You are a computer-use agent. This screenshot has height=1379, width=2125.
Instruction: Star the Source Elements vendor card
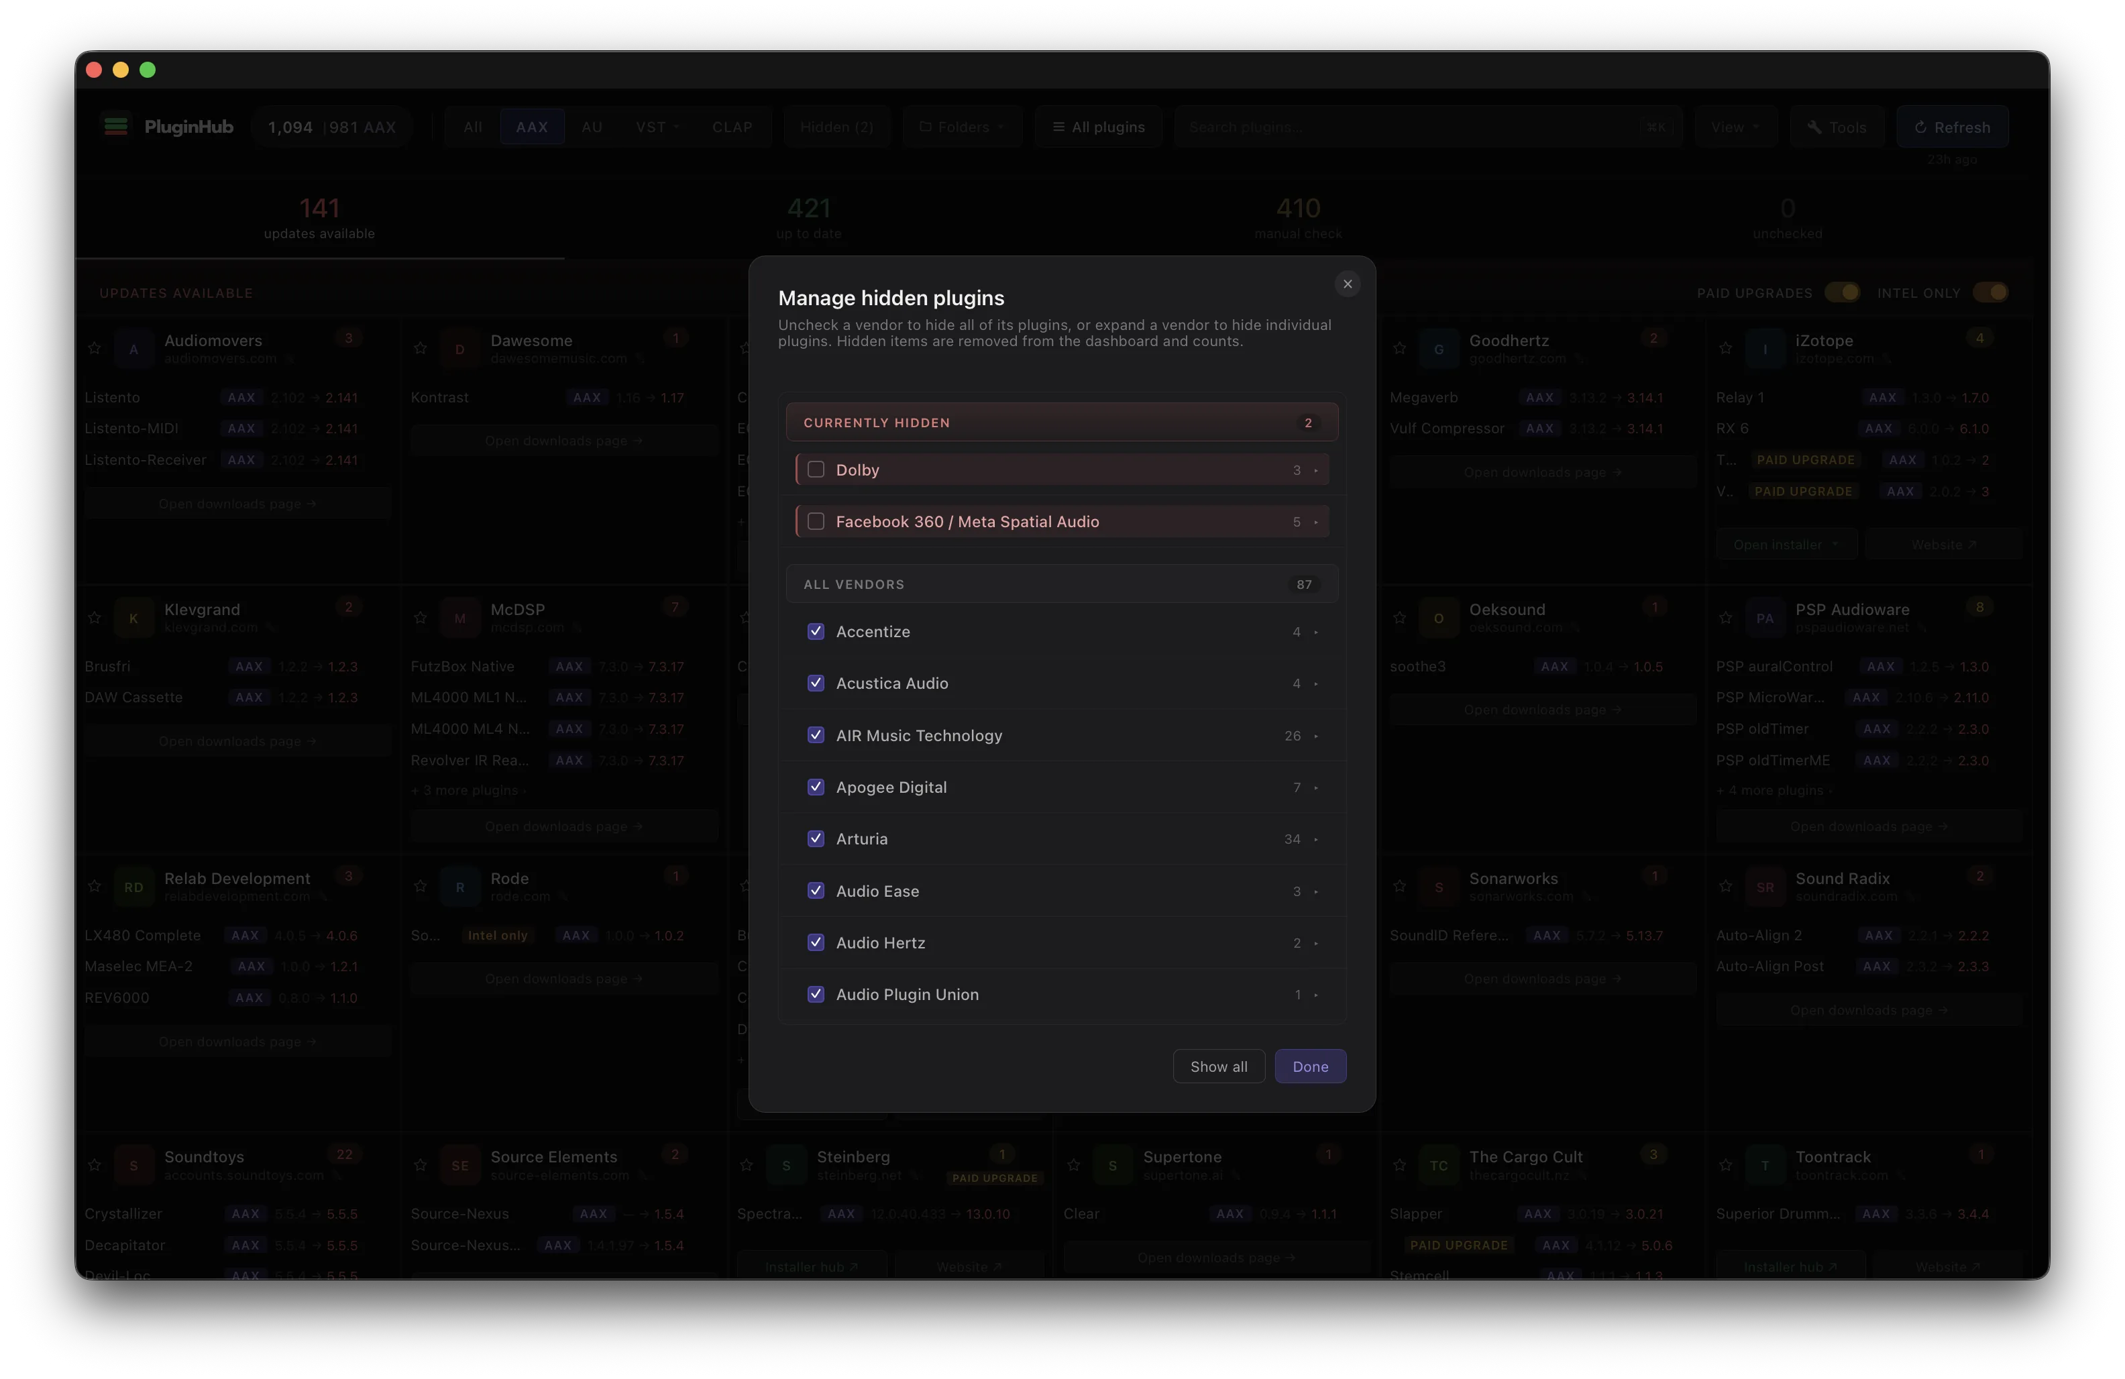[421, 1165]
